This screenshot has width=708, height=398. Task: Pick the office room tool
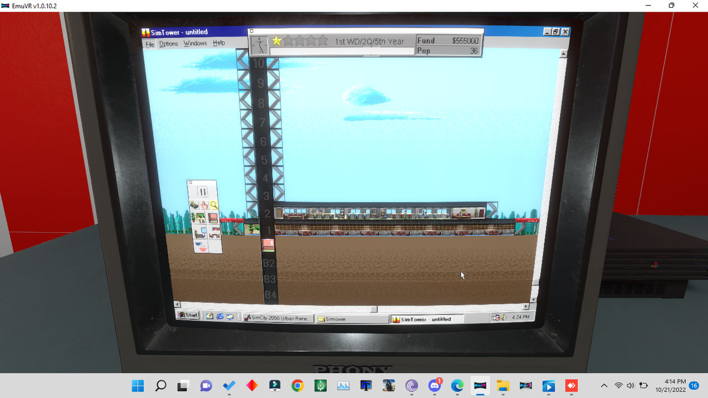tap(200, 232)
